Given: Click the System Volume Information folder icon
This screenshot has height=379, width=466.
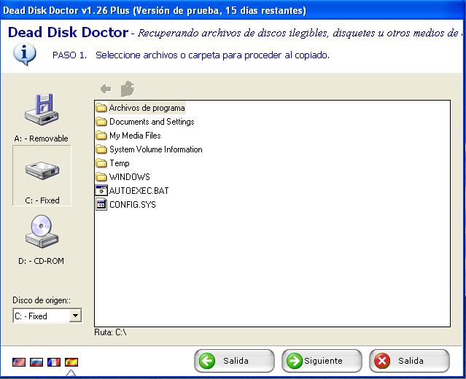Looking at the screenshot, I should coord(101,149).
